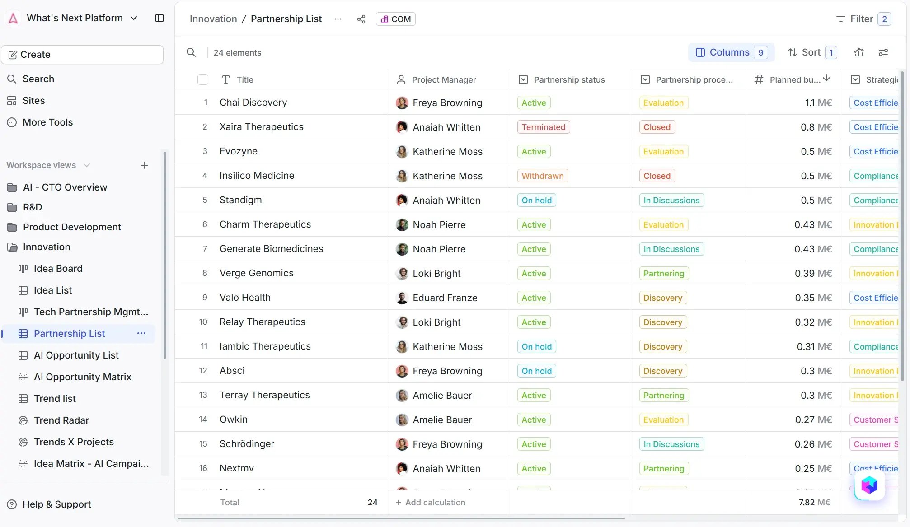This screenshot has width=910, height=527.
Task: Click the Sites icon in the sidebar
Action: click(12, 100)
